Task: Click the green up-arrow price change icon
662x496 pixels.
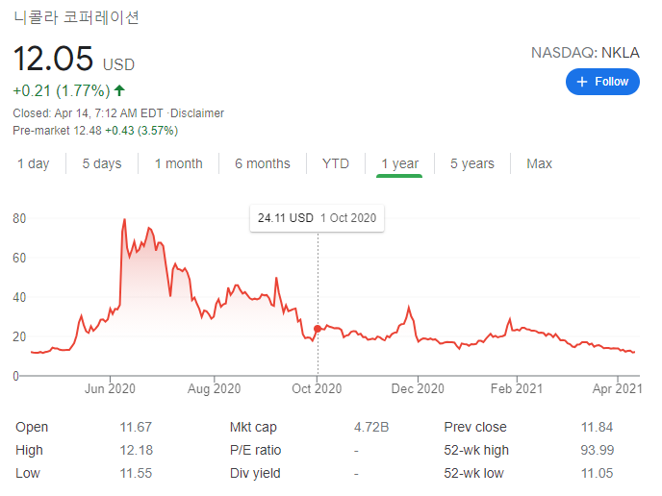Action: coord(119,90)
